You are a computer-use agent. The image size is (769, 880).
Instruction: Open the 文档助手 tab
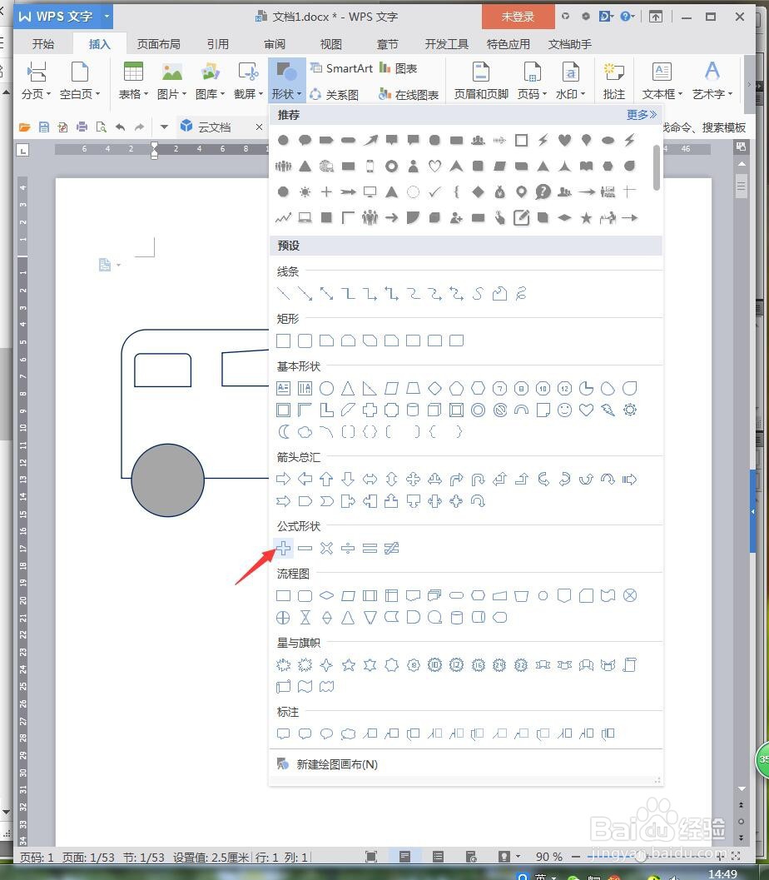click(x=570, y=44)
